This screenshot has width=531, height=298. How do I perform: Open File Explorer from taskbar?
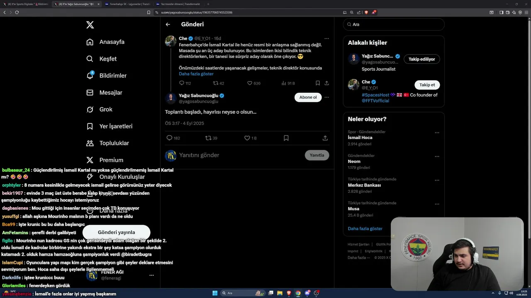[280, 293]
